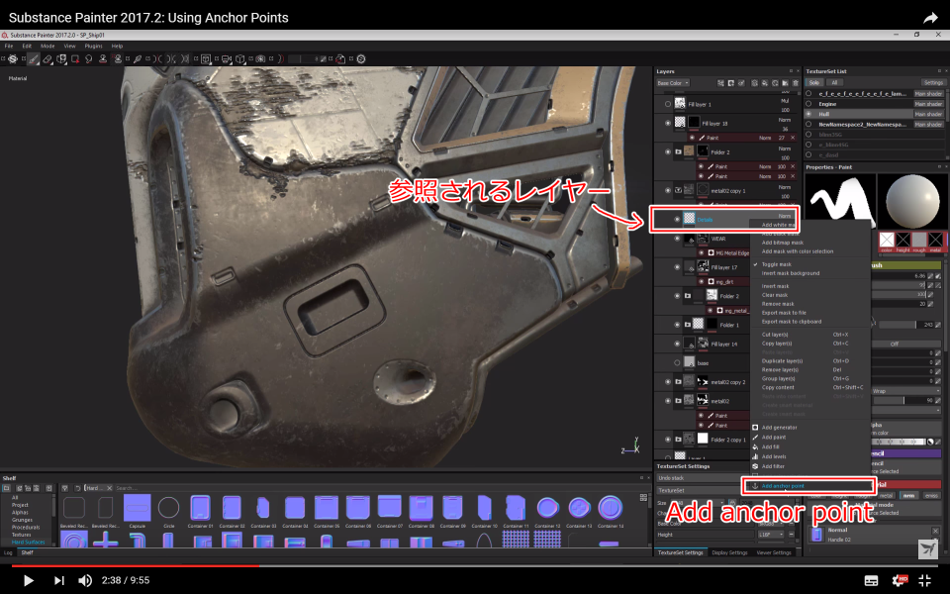
Task: Open Main shader dropdown for Hull
Action: 928,114
